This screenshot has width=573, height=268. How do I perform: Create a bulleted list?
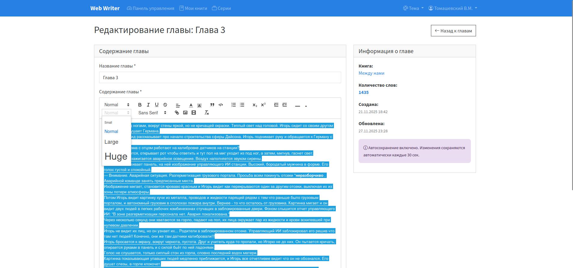coord(242,105)
